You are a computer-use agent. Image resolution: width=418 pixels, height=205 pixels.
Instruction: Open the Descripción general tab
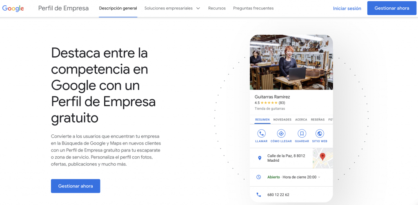pos(118,8)
